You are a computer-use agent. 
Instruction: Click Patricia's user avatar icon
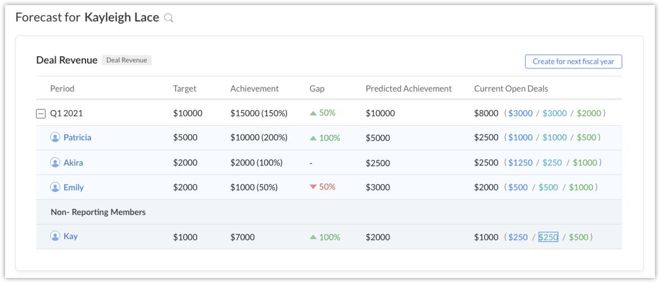point(55,137)
